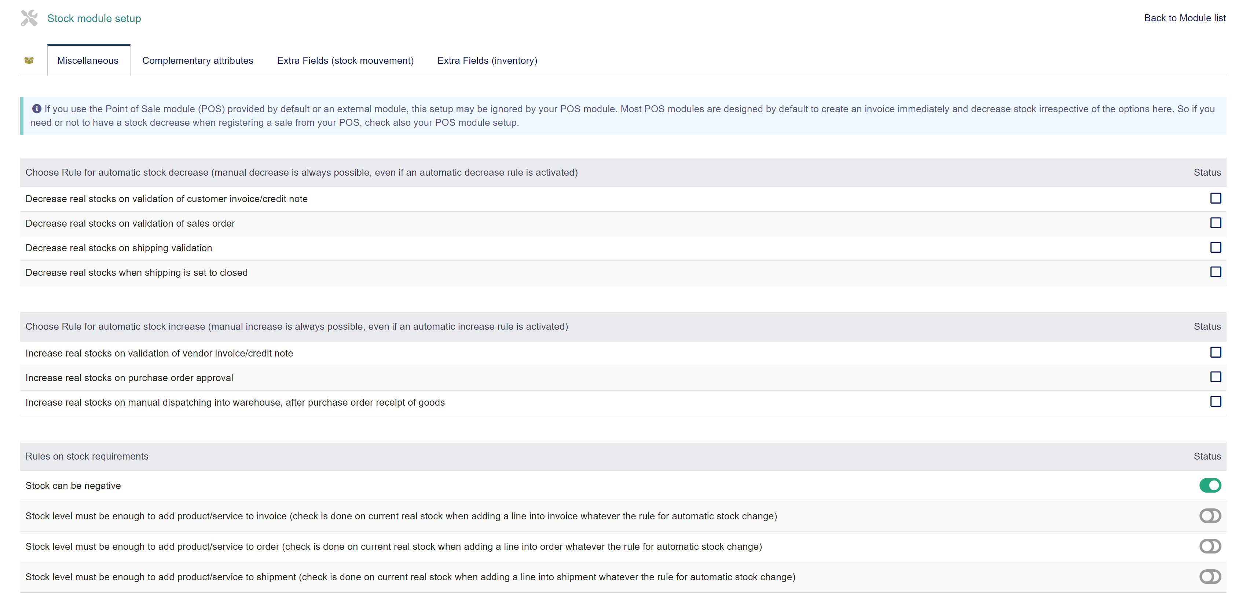Screen dimensions: 1246x603
Task: Check increase stocks on purchase order approval
Action: [1216, 377]
